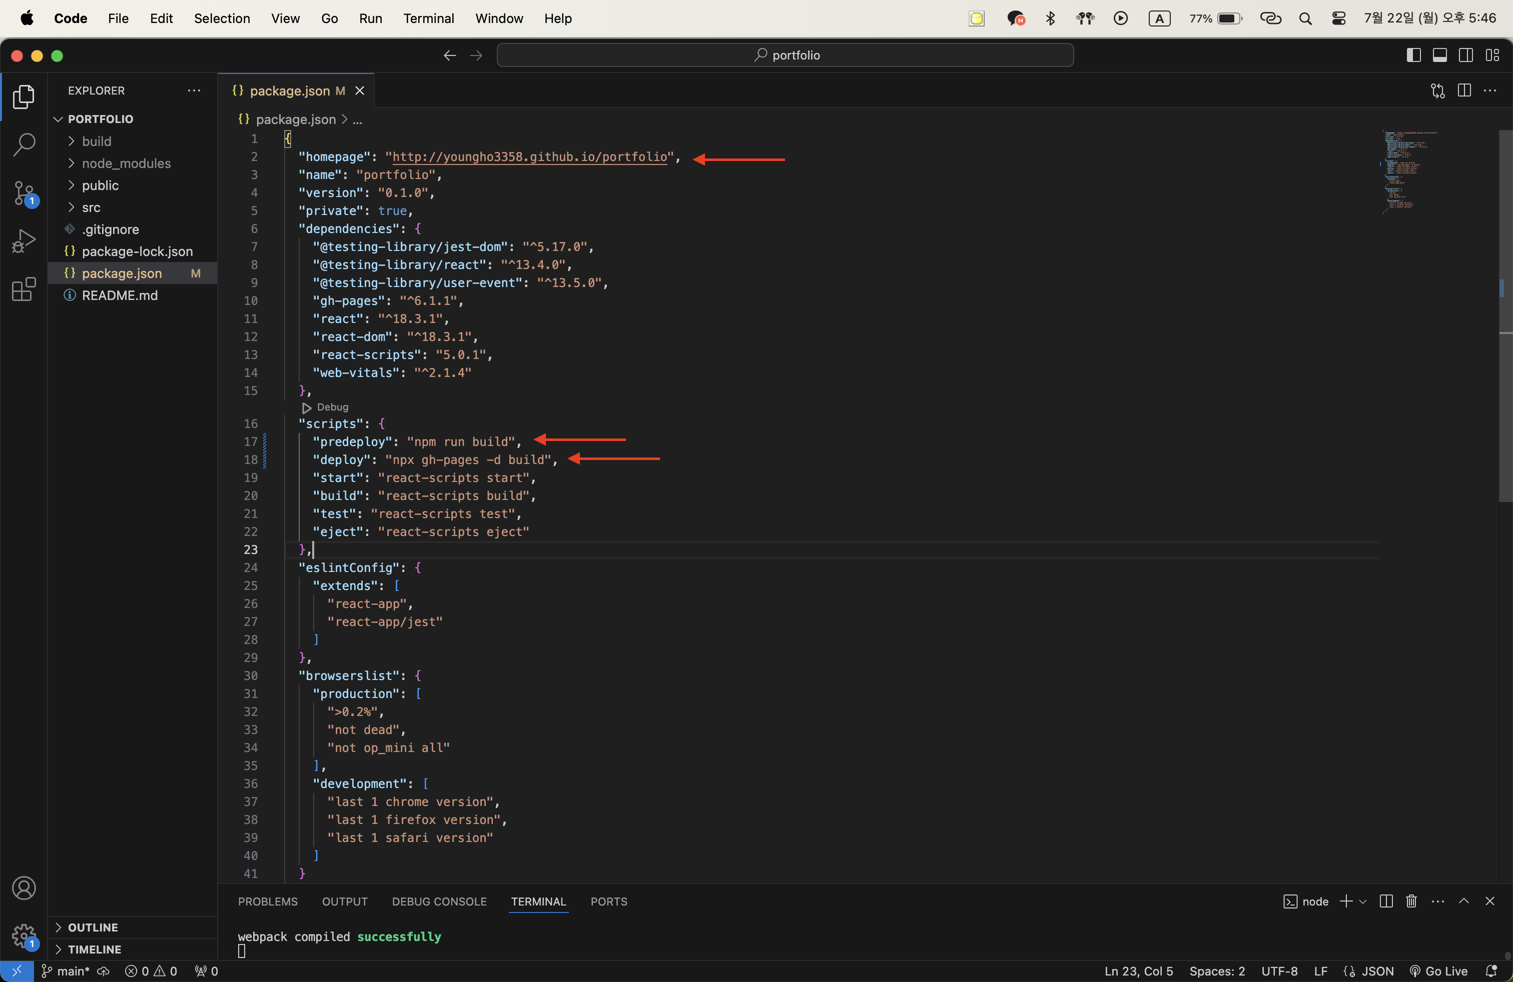Switch to the DEBUG CONSOLE tab
The height and width of the screenshot is (982, 1513).
[x=439, y=901]
